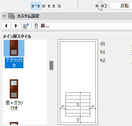This screenshot has width=132, height=126.
Task: Click the メイン扉スタイル heading label
Action: tap(17, 36)
